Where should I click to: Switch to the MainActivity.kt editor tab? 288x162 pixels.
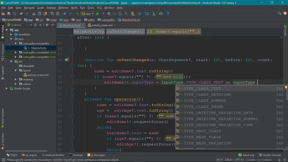click(x=71, y=25)
